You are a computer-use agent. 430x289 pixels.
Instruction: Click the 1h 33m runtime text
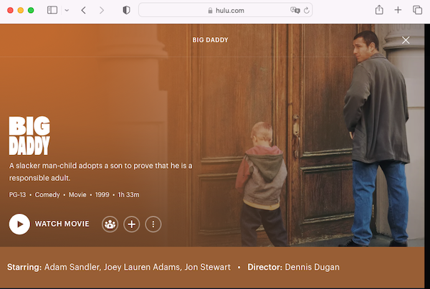tap(128, 194)
